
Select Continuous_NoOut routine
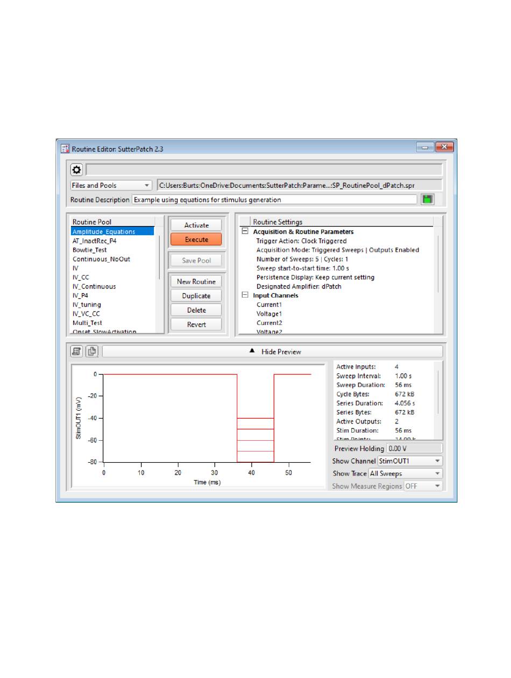101,259
